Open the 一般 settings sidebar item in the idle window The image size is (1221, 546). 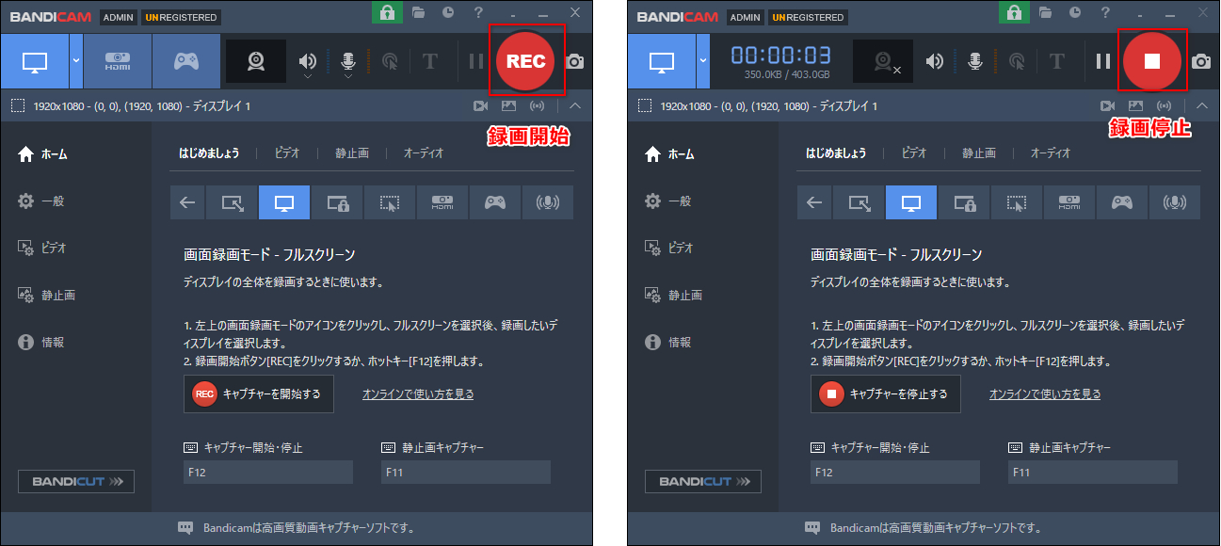pos(41,201)
